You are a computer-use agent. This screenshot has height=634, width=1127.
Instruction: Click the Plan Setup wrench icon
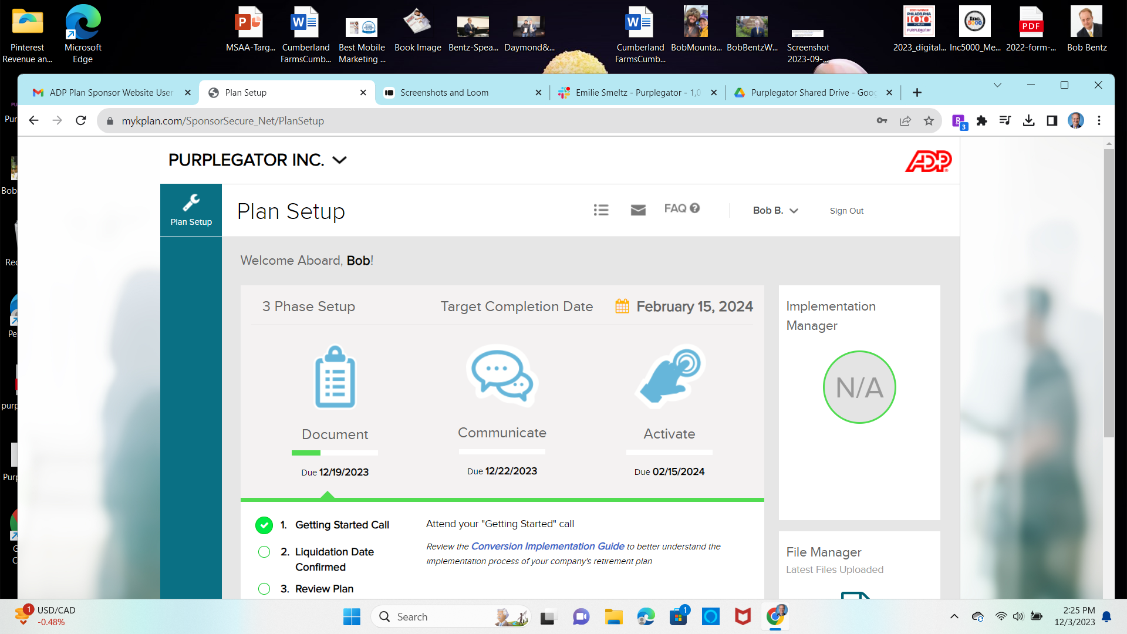[x=191, y=203]
